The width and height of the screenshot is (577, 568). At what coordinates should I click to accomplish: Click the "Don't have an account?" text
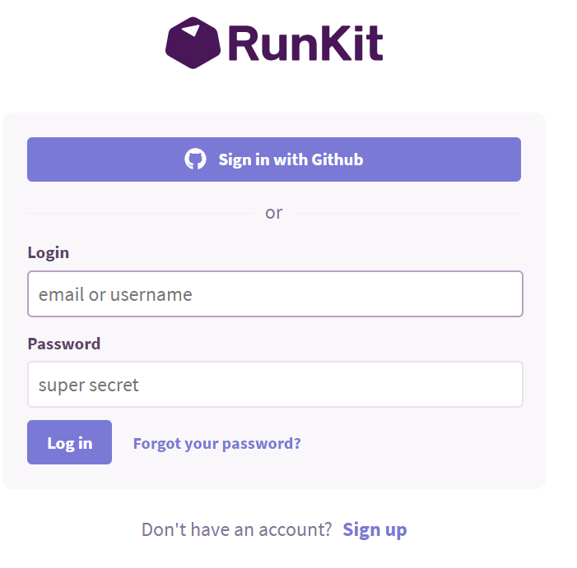[x=236, y=529]
